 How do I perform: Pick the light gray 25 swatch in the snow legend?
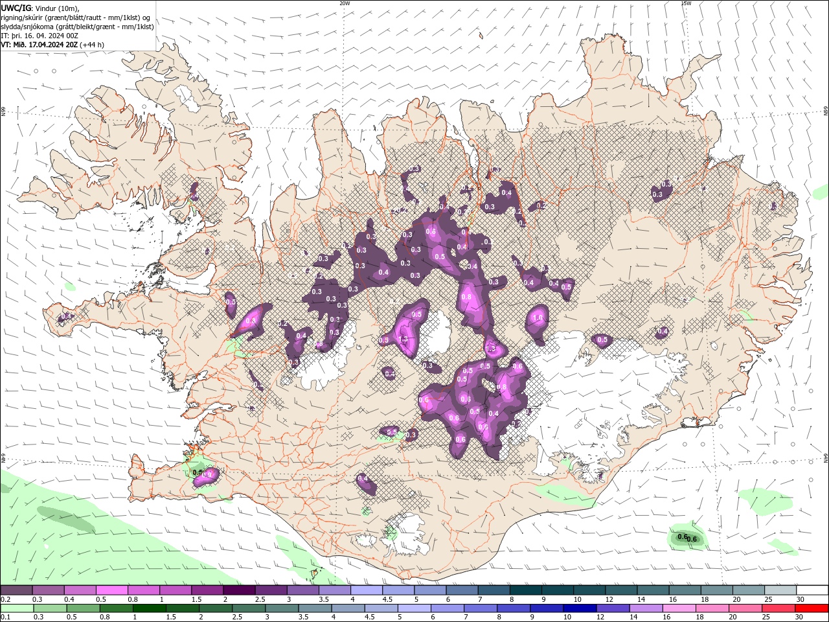coord(780,590)
